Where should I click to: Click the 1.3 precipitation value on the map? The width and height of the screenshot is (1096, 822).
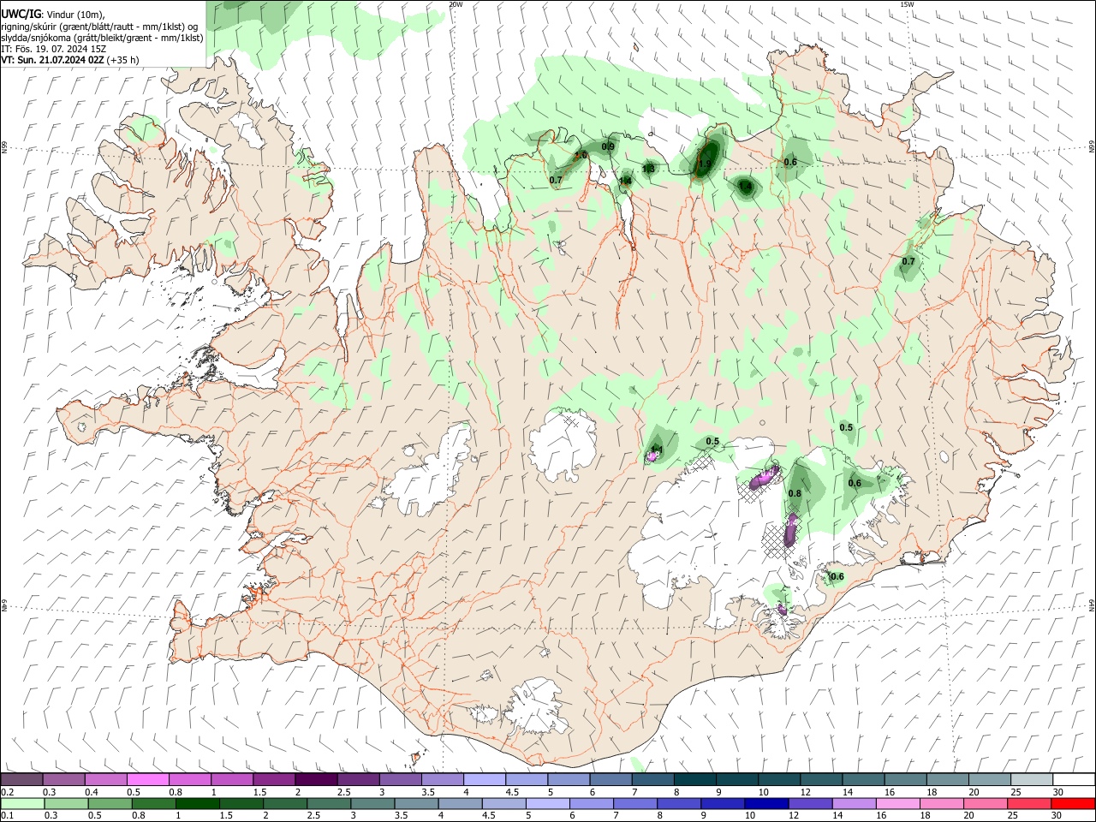click(648, 169)
